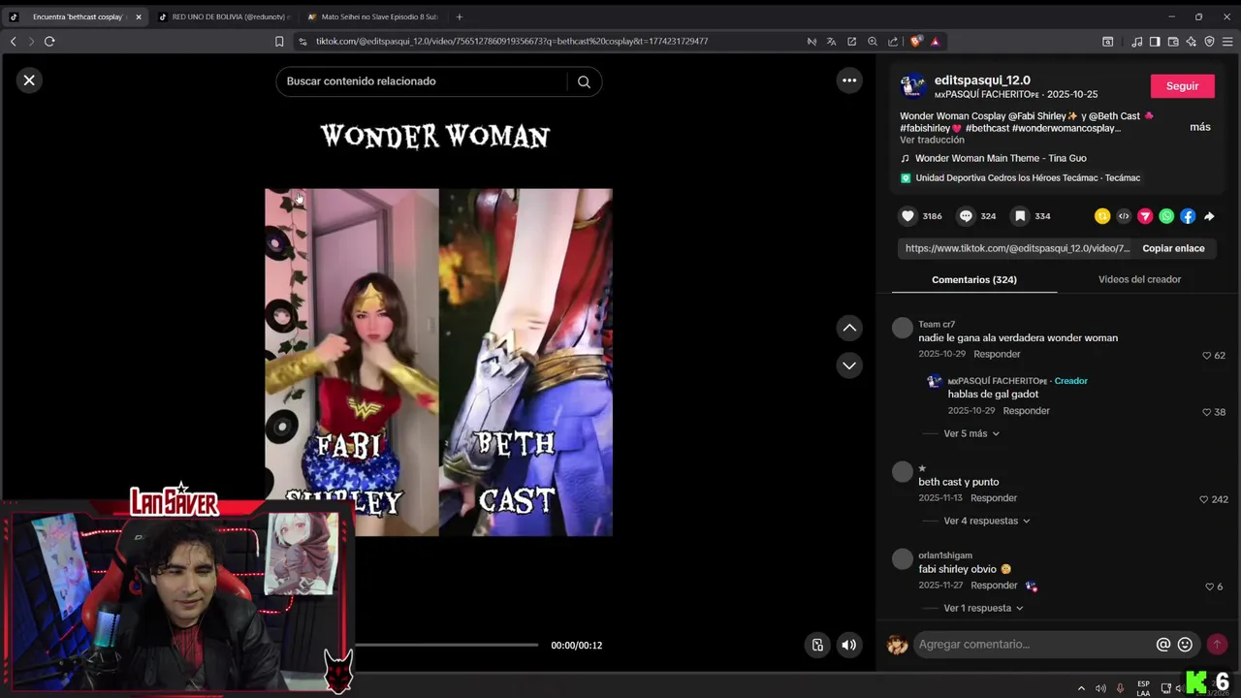The height and width of the screenshot is (698, 1241).
Task: Mute the video with speaker icon
Action: 848,645
